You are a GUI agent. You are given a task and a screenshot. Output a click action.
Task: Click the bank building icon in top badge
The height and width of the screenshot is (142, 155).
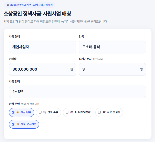[8, 5]
